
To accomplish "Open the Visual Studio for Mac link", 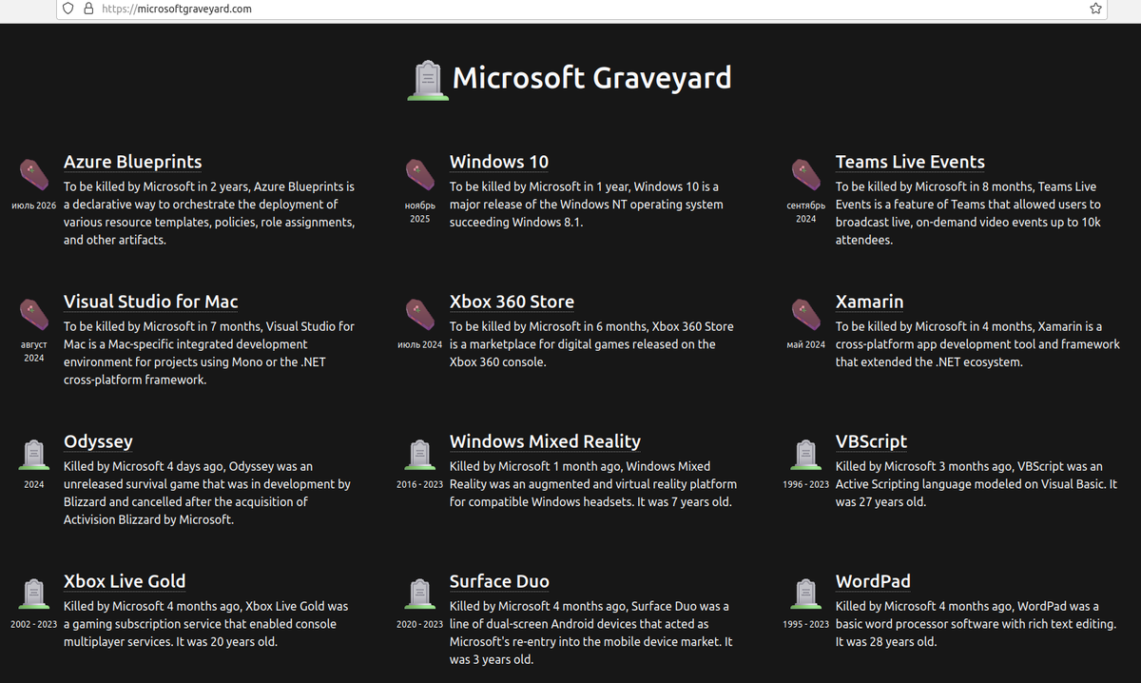I will click(151, 302).
